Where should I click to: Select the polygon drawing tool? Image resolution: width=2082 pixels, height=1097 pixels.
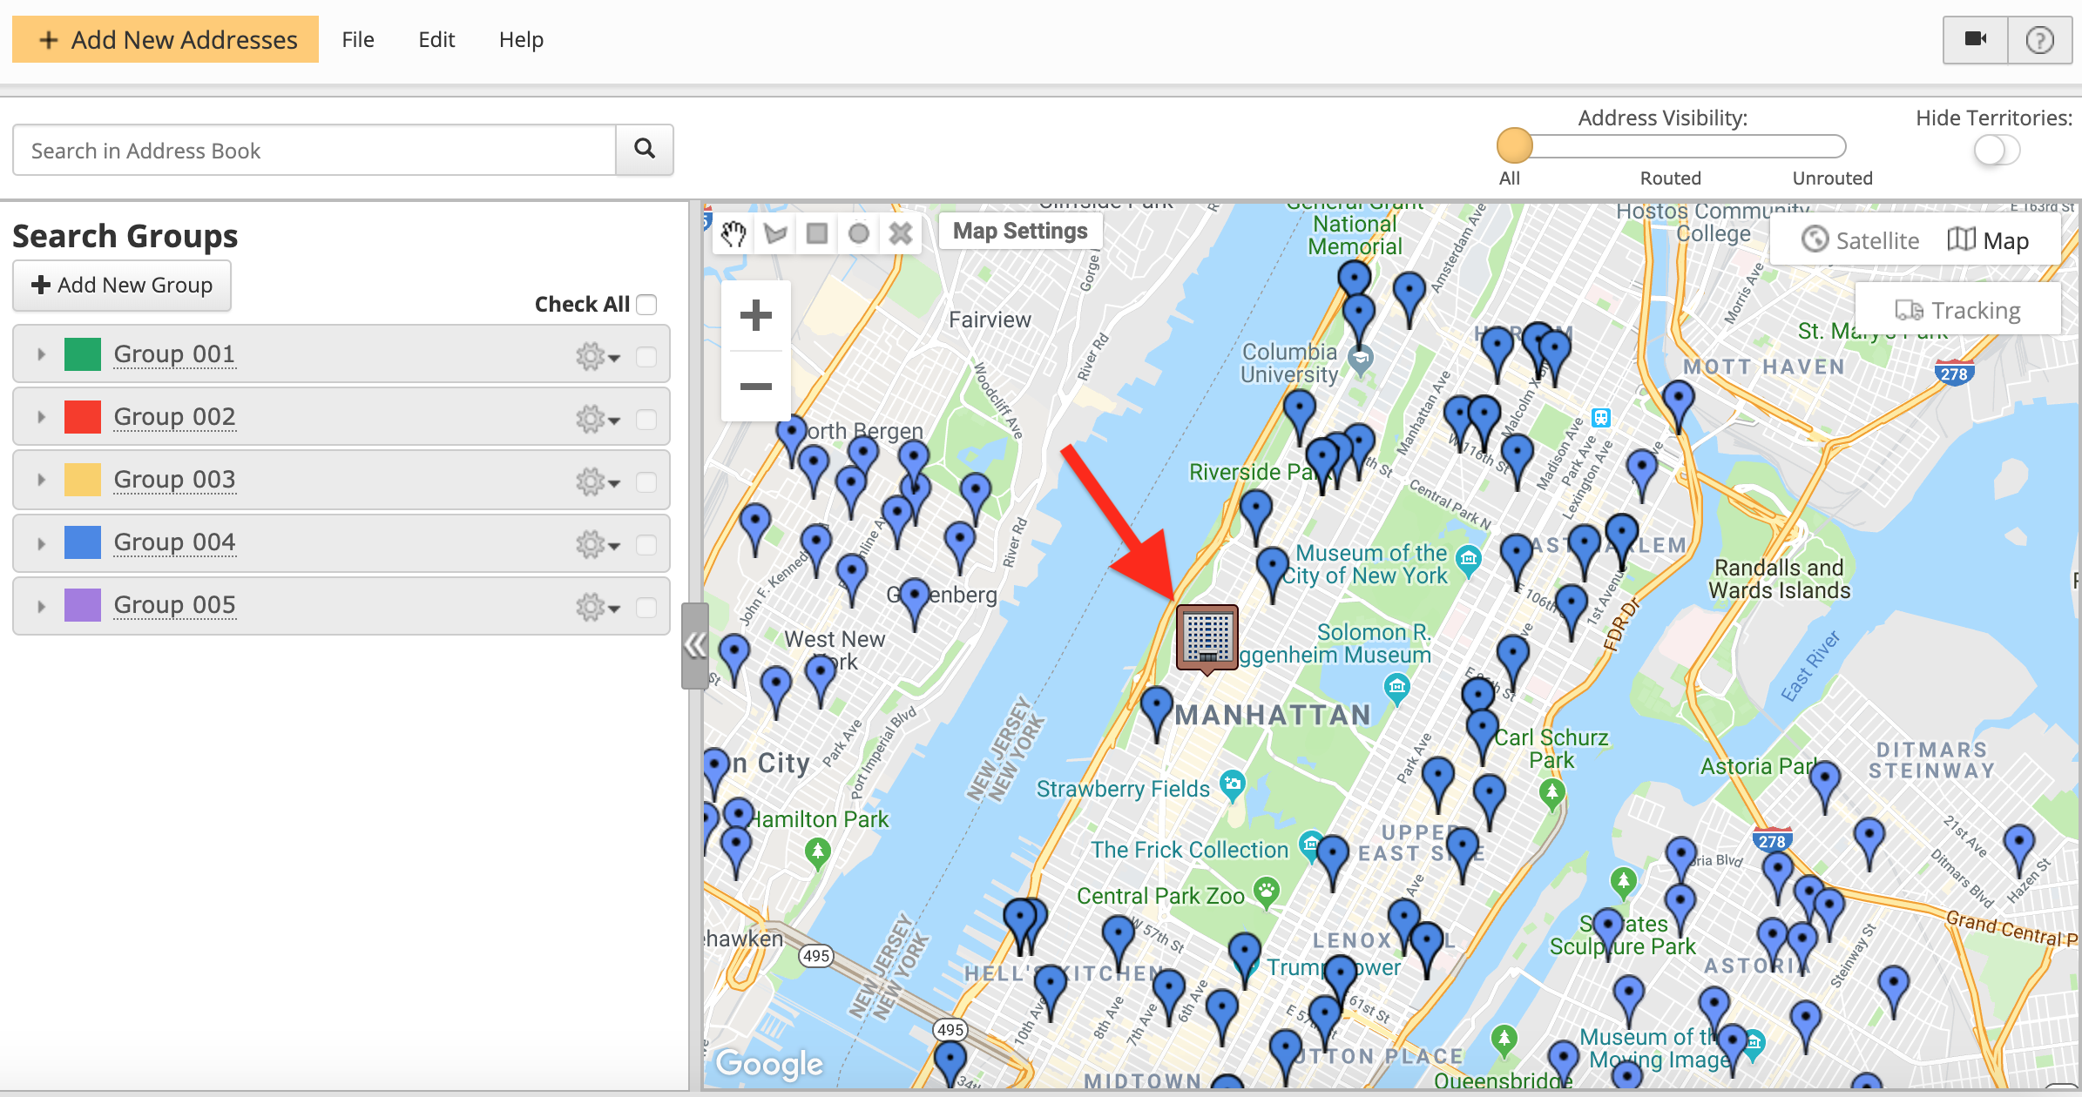[x=775, y=233]
